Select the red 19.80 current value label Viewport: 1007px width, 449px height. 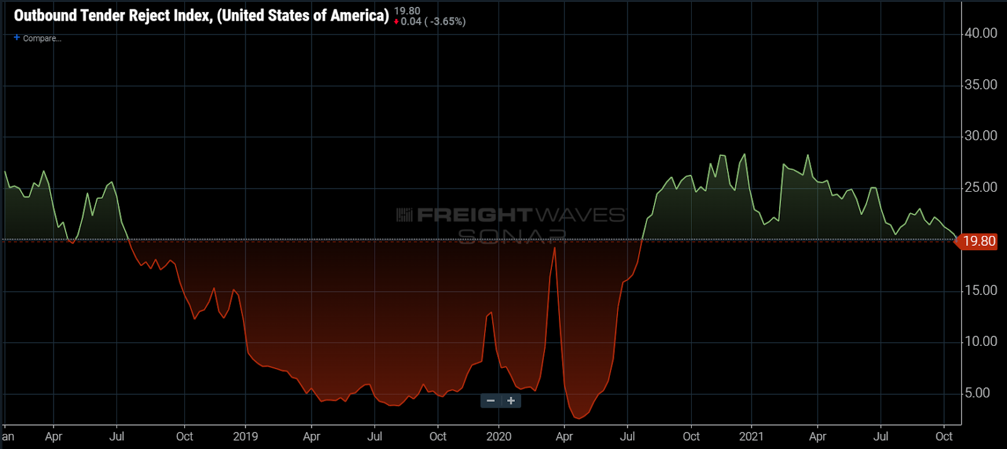coord(979,241)
